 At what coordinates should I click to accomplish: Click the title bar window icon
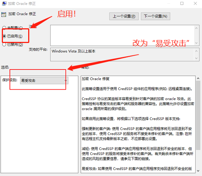[4, 4]
